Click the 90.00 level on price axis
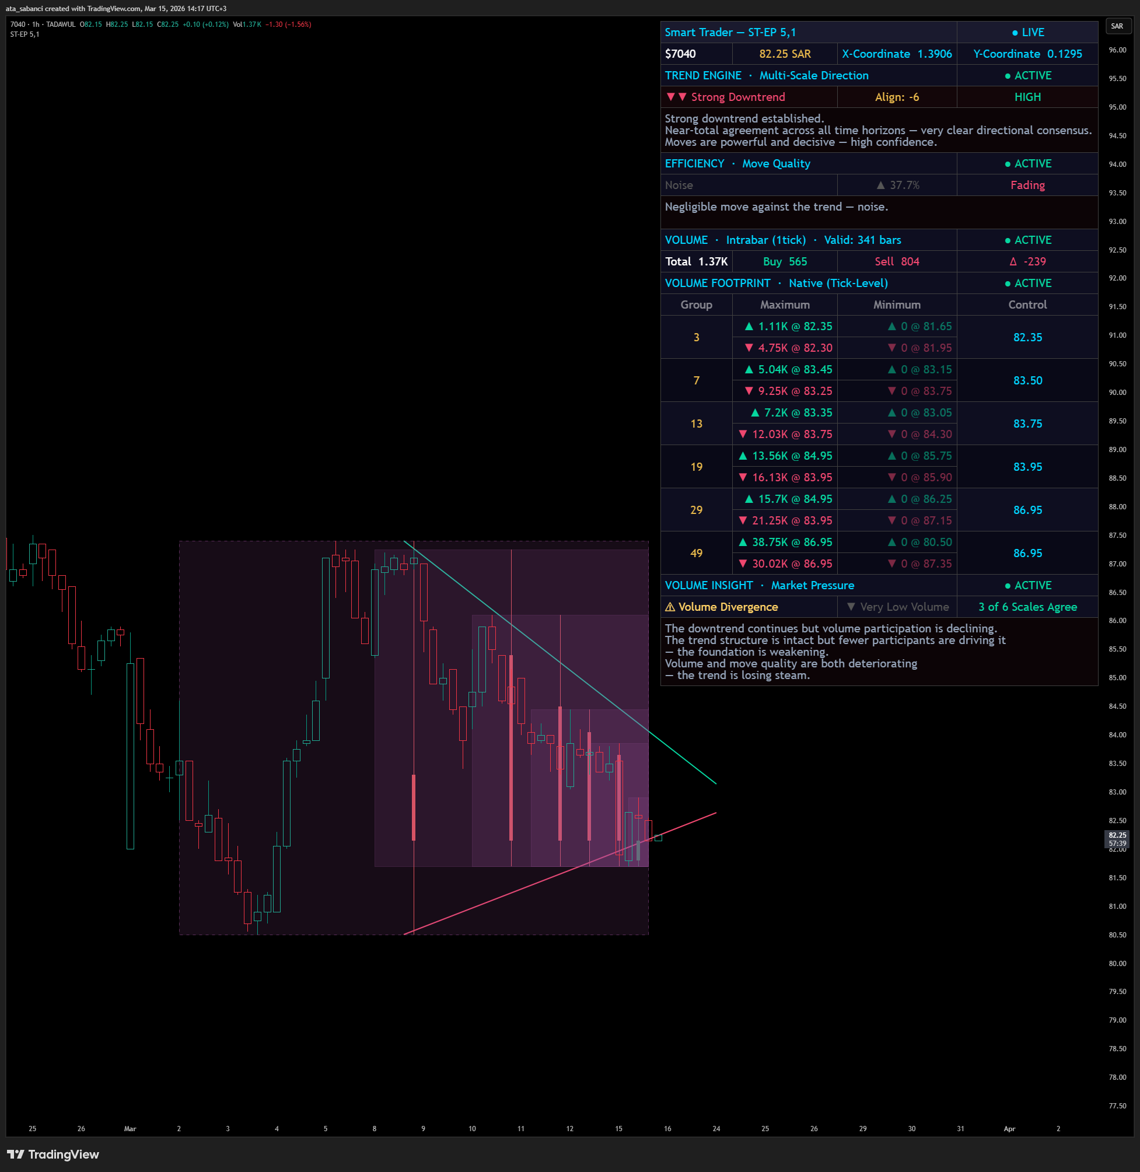The width and height of the screenshot is (1140, 1172). tap(1117, 392)
